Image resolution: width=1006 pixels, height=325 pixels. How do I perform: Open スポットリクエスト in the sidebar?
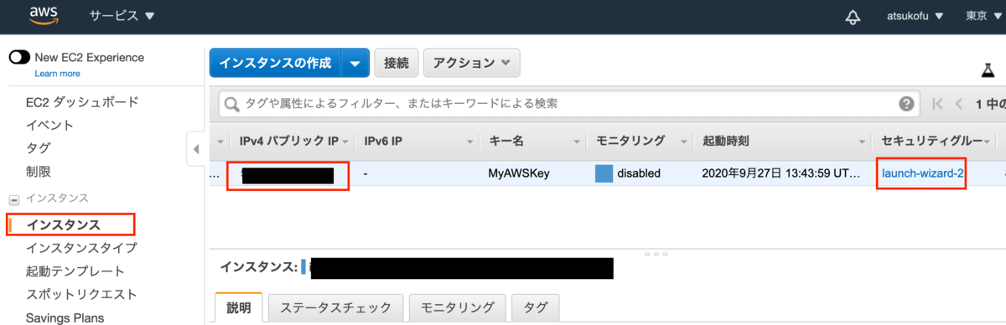pos(81,295)
